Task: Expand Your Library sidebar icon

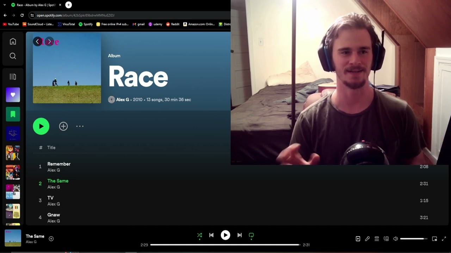Action: [x=13, y=77]
